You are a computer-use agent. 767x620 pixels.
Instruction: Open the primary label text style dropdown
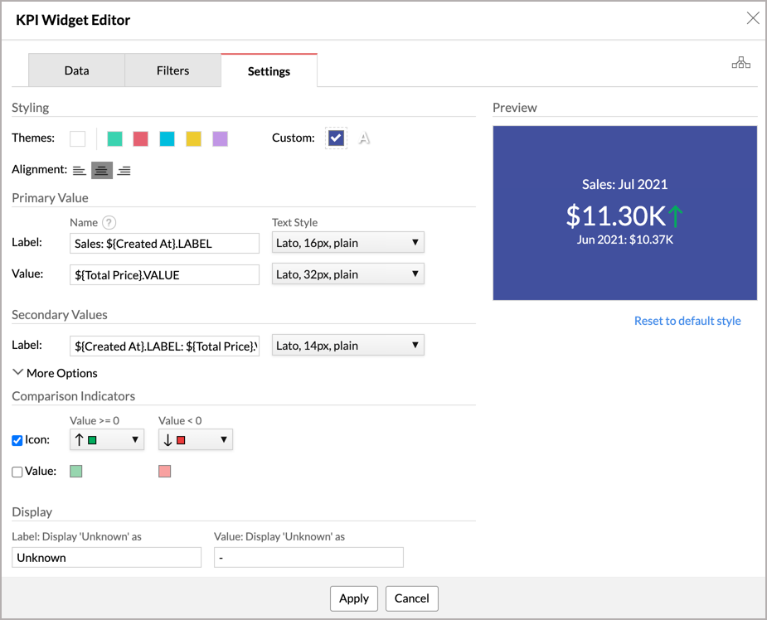347,243
